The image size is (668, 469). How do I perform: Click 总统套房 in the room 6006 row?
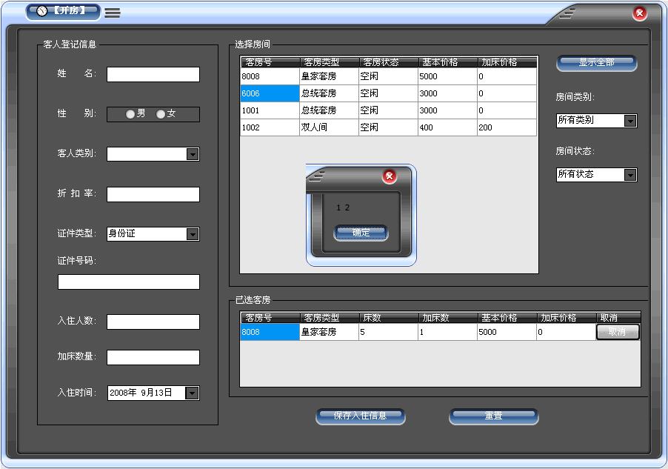click(329, 93)
